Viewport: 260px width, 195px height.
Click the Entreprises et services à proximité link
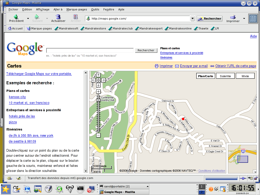click(182, 53)
